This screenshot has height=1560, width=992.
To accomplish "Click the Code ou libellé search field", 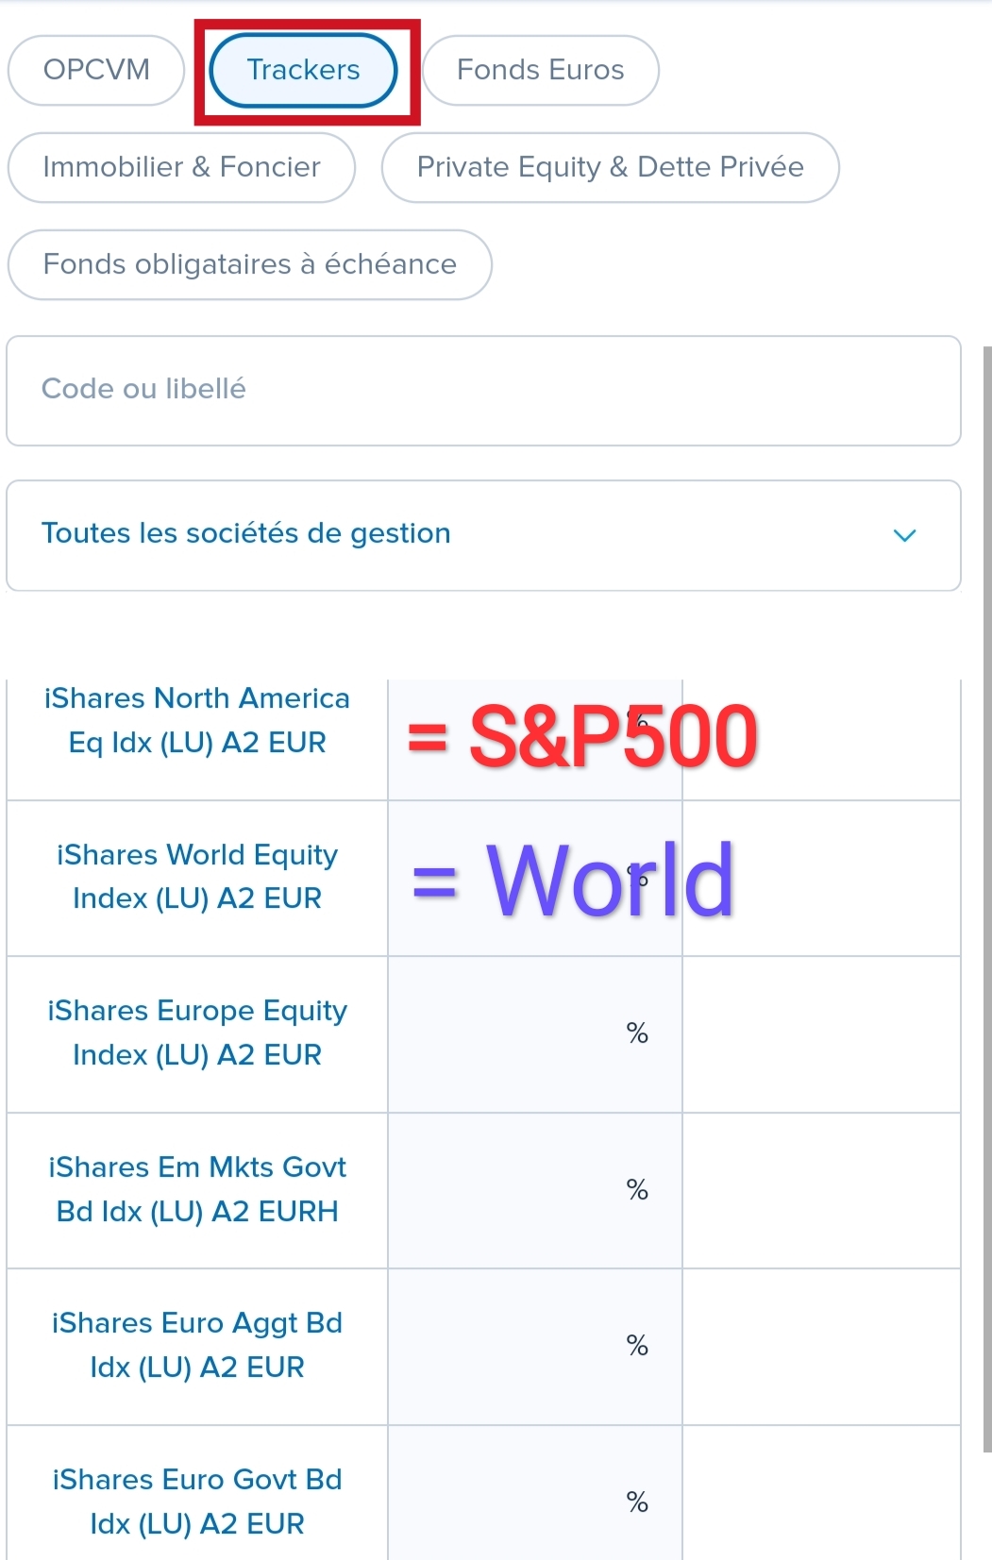I will (x=483, y=390).
